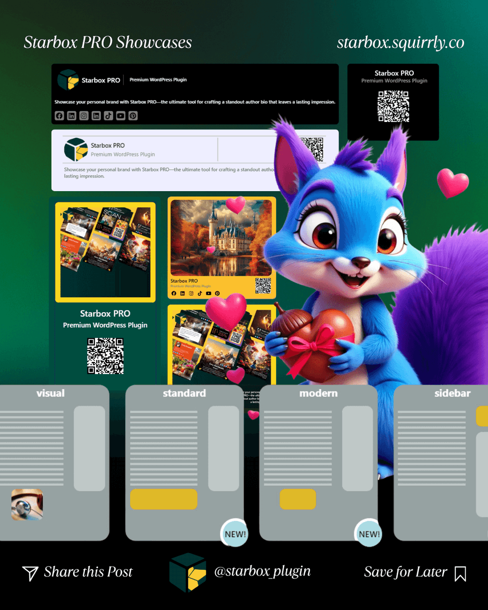Click collage image in green Starbox card
This screenshot has width=488, height=610.
(x=105, y=252)
